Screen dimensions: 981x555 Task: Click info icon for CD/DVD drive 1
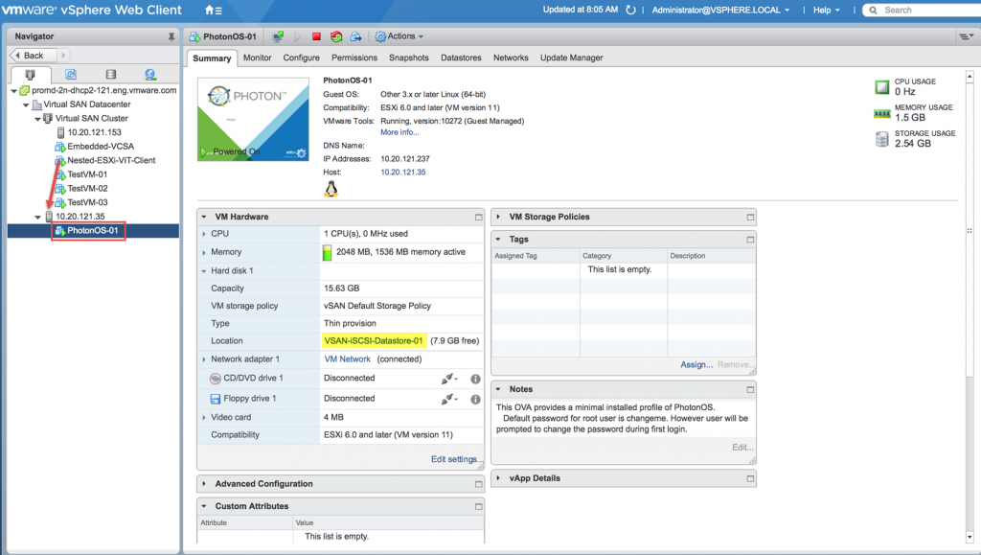[x=475, y=379]
